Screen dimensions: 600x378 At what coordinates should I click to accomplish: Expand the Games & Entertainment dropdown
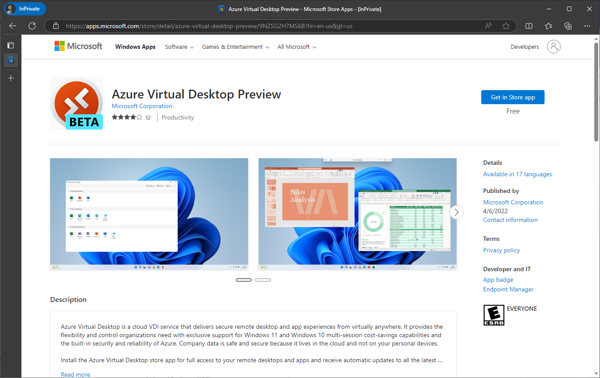click(236, 47)
